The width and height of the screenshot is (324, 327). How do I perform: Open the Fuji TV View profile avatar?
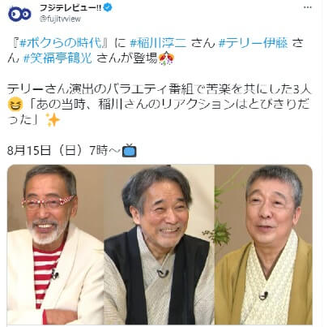(19, 14)
